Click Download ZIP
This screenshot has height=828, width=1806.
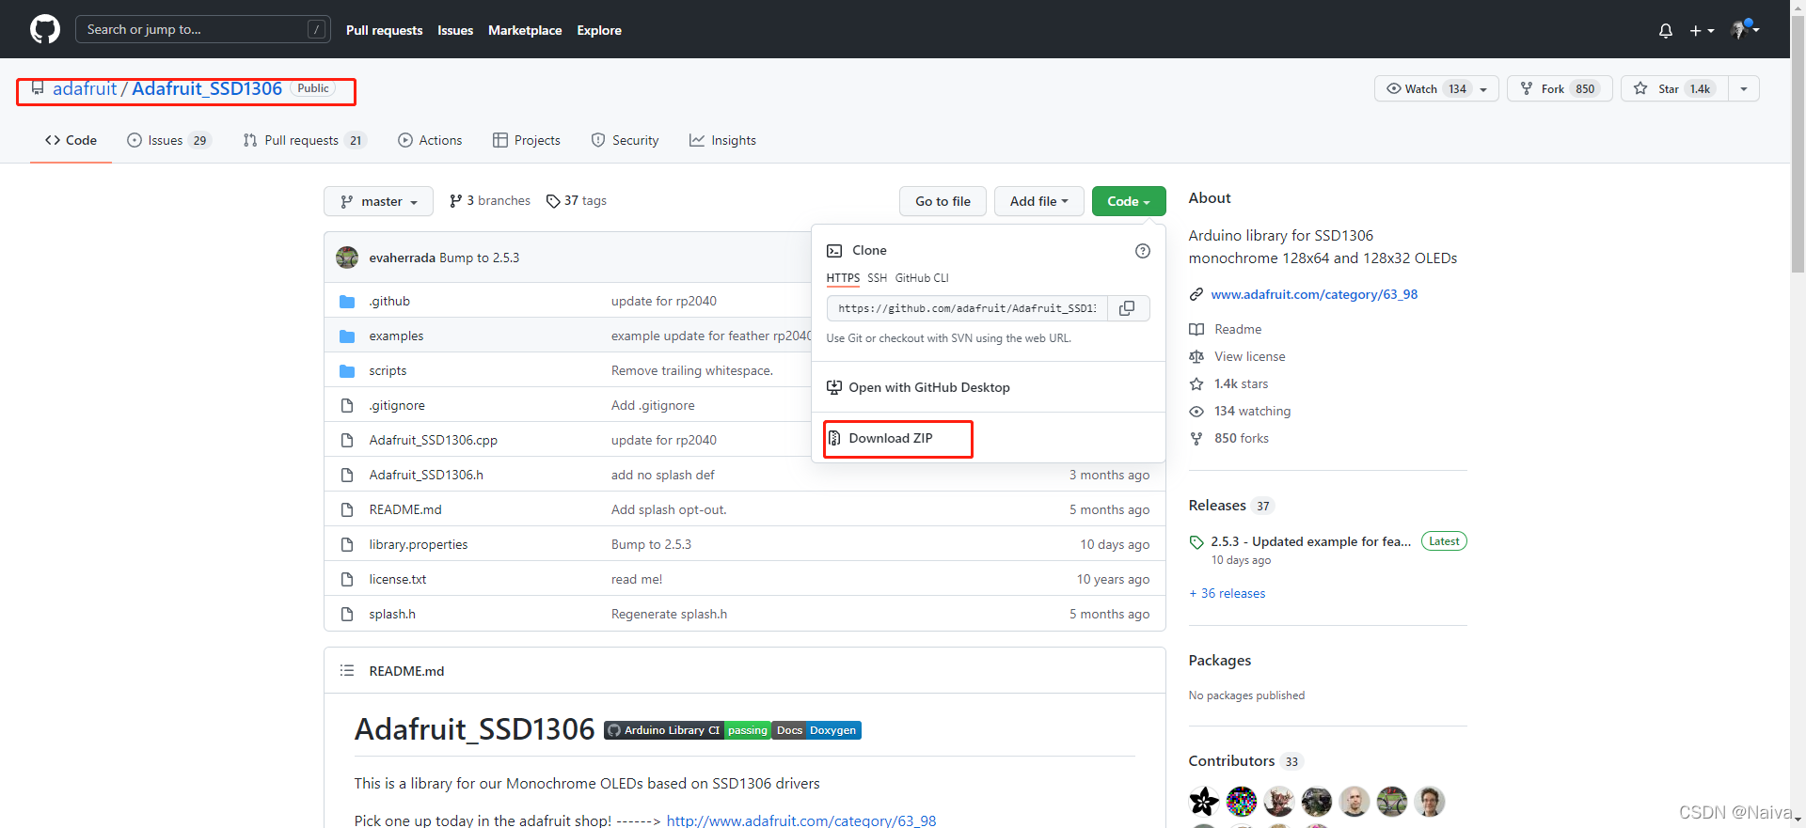click(890, 438)
